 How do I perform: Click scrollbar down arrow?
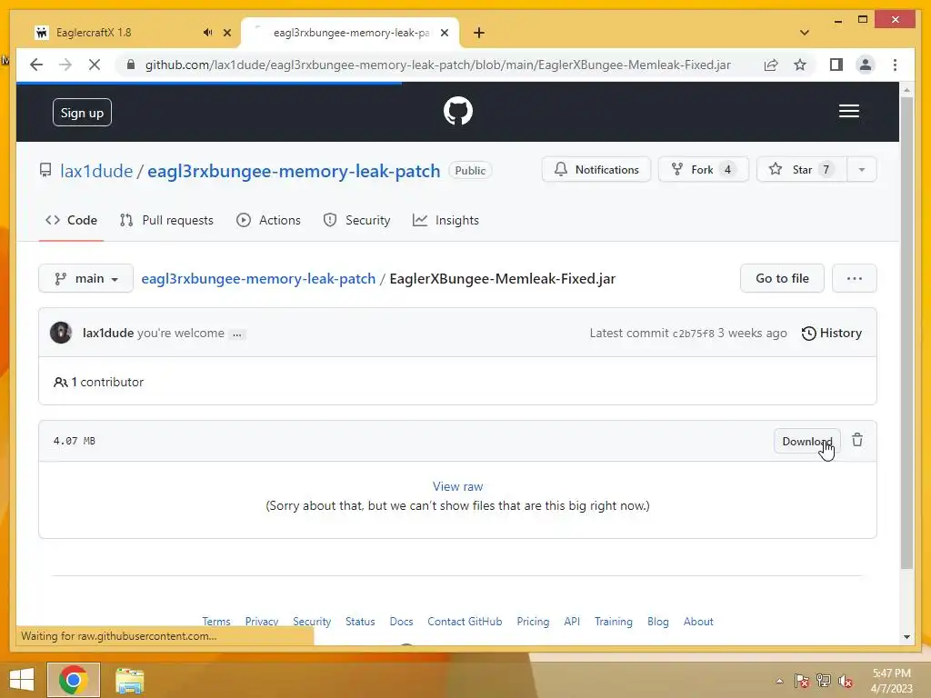pyautogui.click(x=906, y=637)
